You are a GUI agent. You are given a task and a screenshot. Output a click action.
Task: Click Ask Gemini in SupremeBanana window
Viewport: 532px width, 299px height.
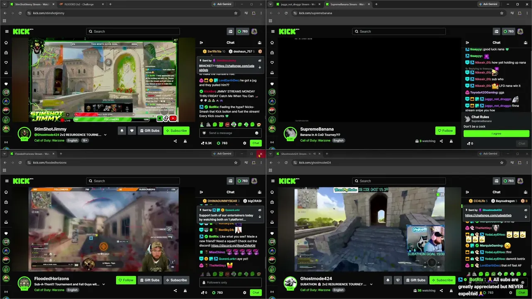coord(488,4)
